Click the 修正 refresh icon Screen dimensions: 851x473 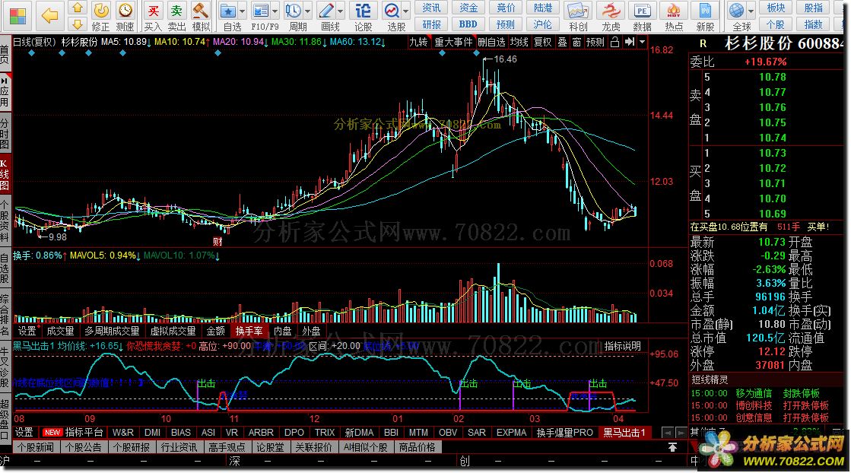point(101,11)
